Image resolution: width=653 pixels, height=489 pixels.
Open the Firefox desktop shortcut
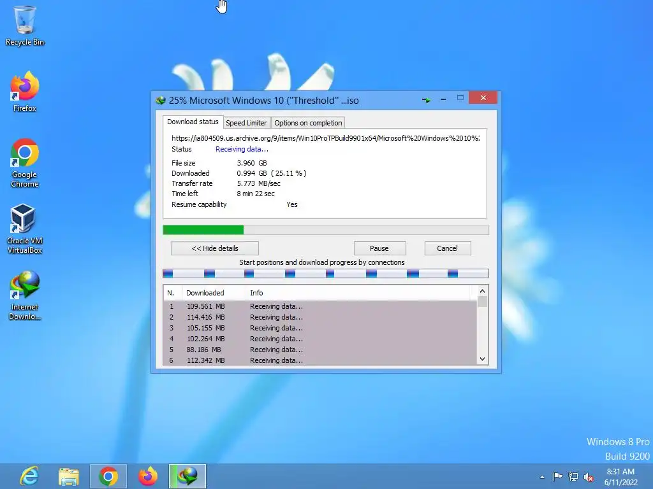[x=25, y=92]
